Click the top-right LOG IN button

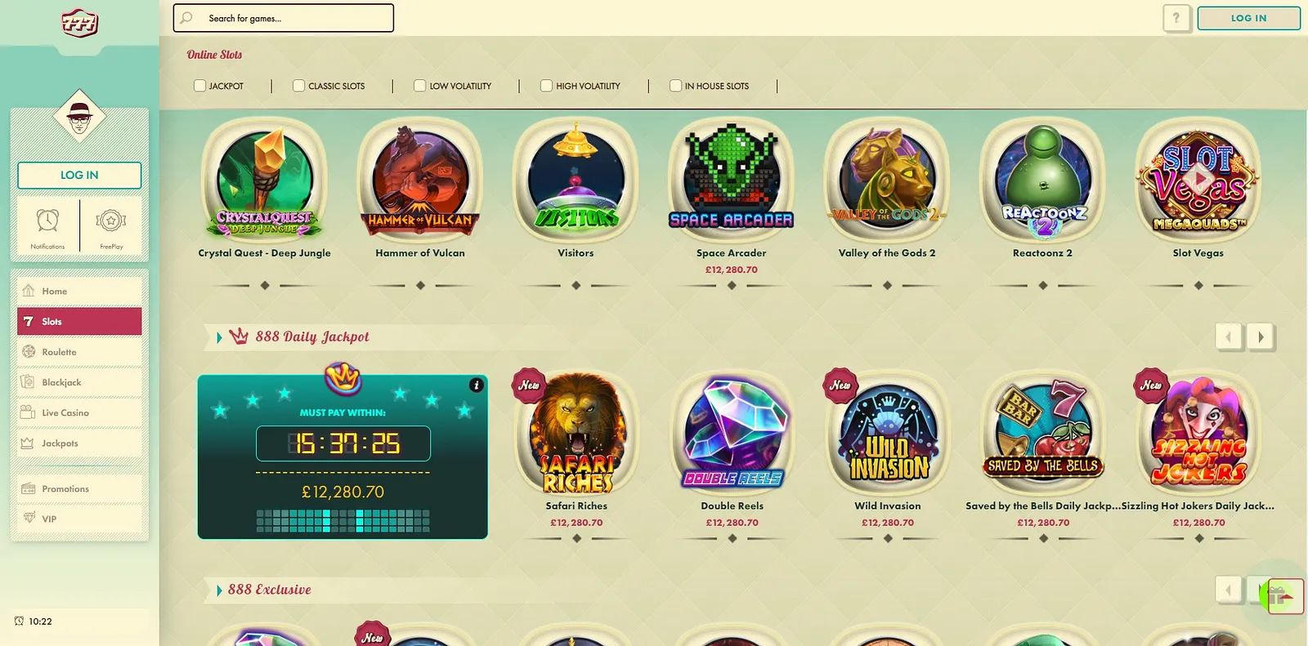[x=1248, y=18]
